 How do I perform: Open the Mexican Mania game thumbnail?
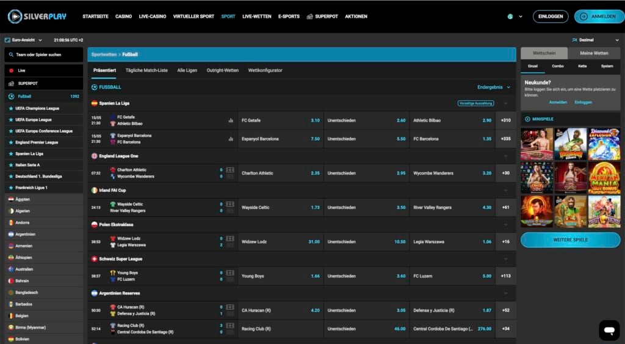[x=604, y=178]
